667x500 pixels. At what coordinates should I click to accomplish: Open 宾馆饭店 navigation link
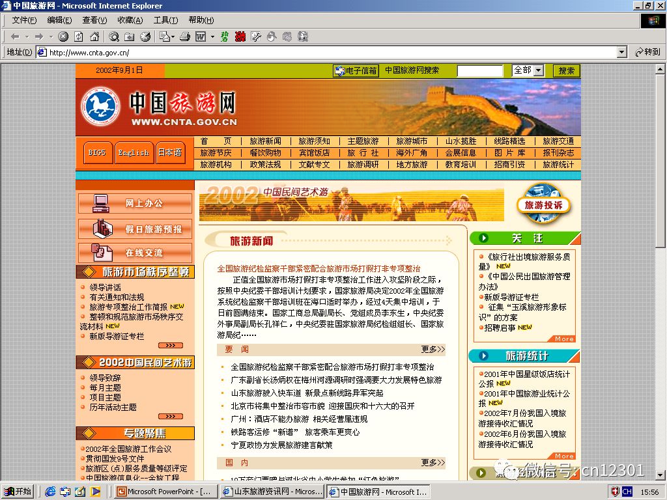click(x=314, y=152)
